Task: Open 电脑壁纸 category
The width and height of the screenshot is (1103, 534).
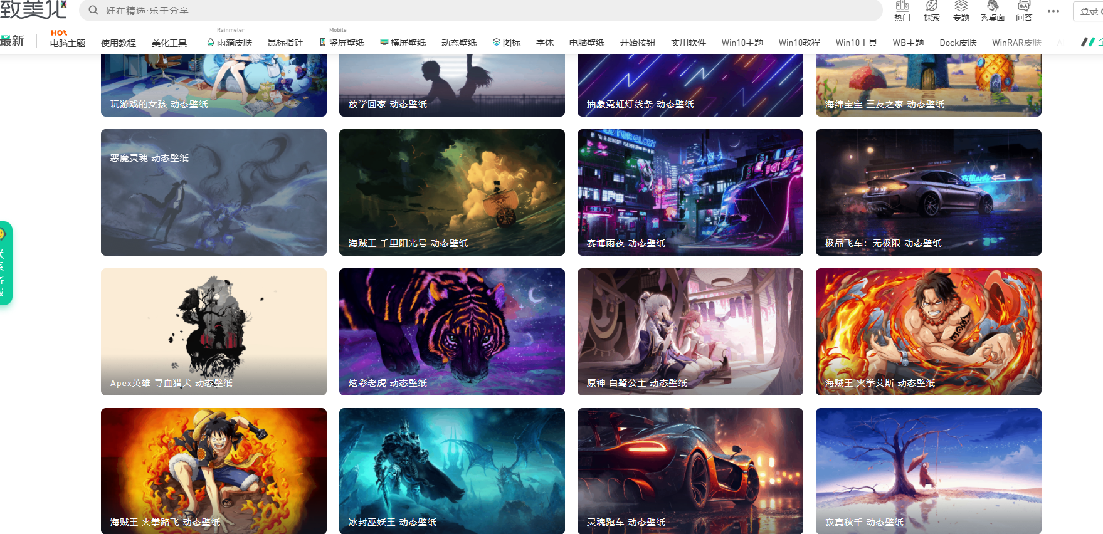Action: 587,43
